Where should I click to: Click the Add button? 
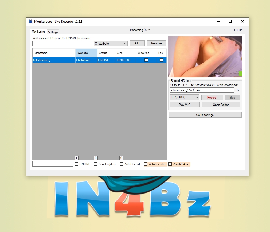coord(137,43)
